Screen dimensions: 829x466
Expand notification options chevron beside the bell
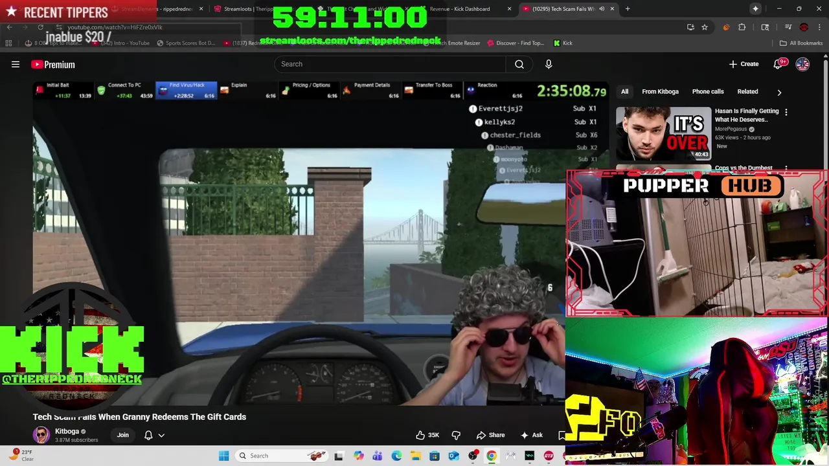161,435
